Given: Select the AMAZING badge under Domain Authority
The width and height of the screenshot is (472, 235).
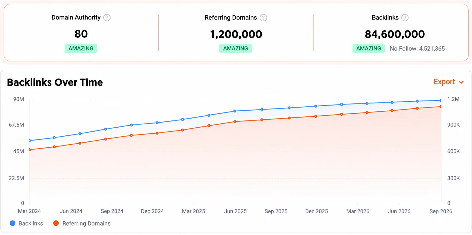Looking at the screenshot, I should click(x=81, y=49).
